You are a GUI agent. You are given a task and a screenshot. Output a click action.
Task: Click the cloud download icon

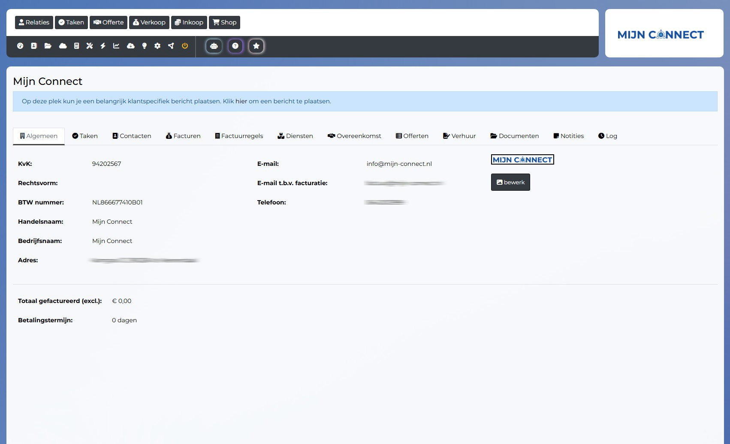pos(131,46)
